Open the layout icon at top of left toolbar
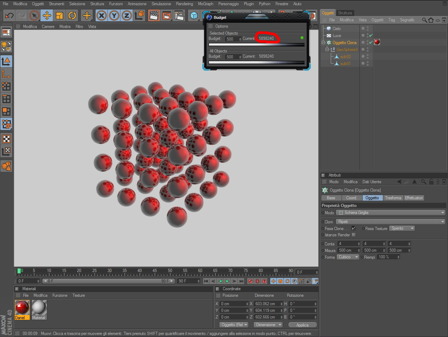 (x=6, y=33)
